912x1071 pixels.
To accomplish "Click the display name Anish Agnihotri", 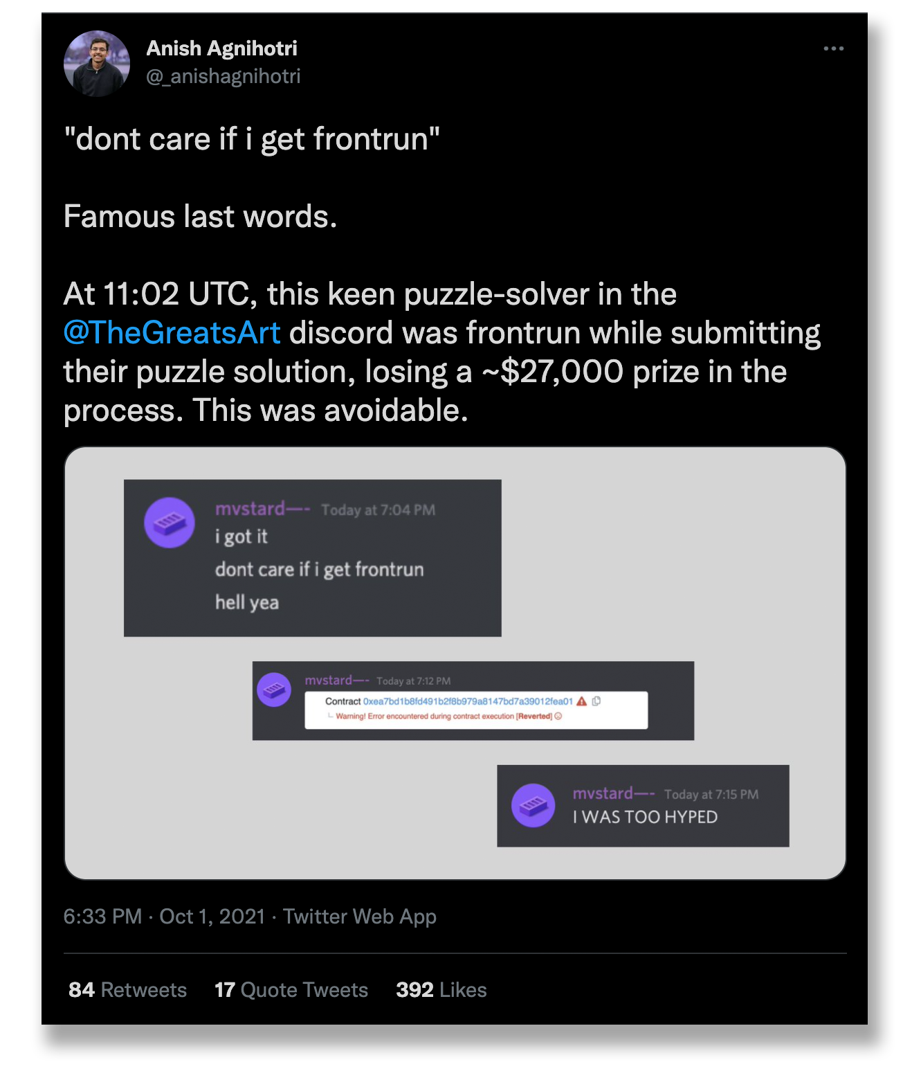I will pyautogui.click(x=221, y=47).
